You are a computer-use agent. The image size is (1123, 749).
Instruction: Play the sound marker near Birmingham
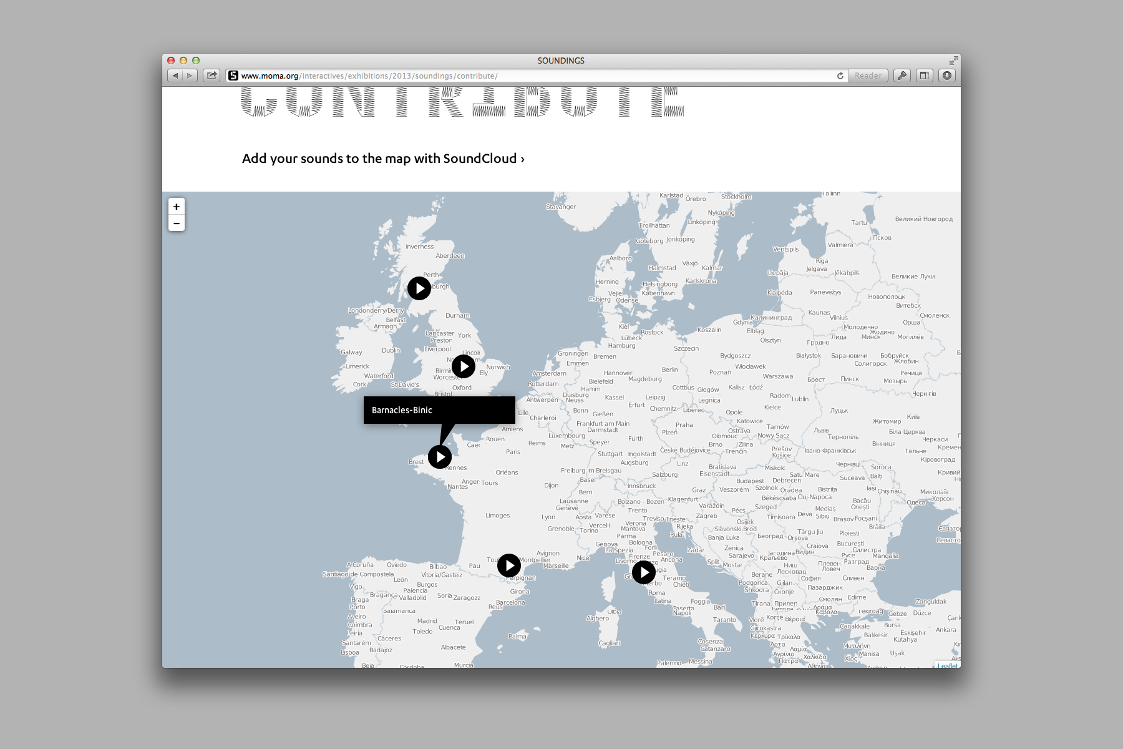click(464, 366)
